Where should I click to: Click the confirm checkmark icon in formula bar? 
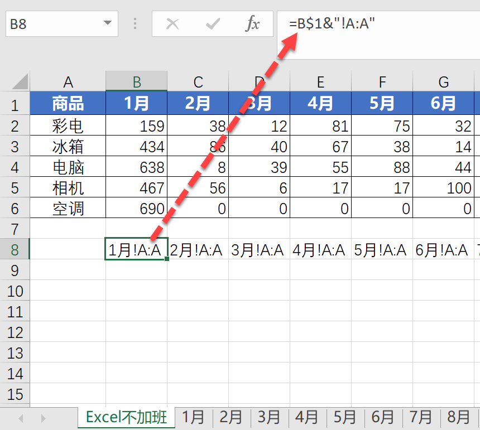coord(213,23)
